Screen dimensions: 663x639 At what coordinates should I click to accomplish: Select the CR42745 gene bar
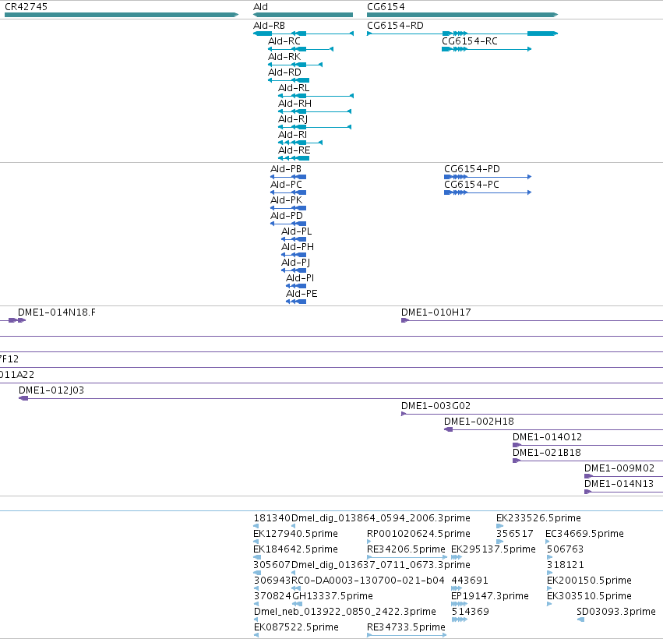[x=122, y=15]
